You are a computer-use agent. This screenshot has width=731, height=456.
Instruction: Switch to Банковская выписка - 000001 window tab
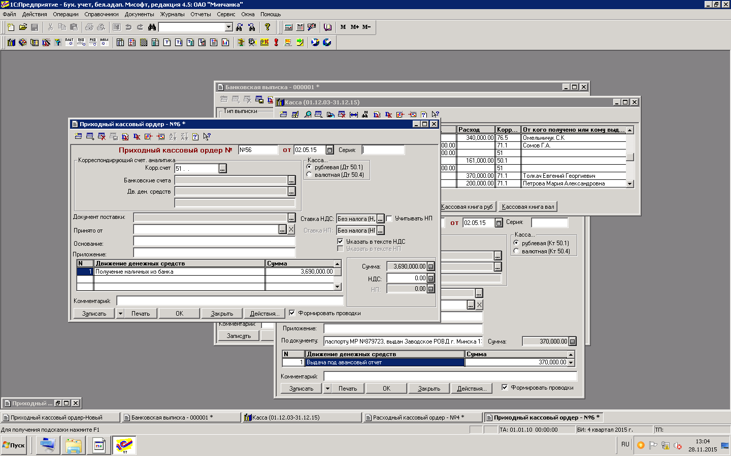click(x=181, y=417)
